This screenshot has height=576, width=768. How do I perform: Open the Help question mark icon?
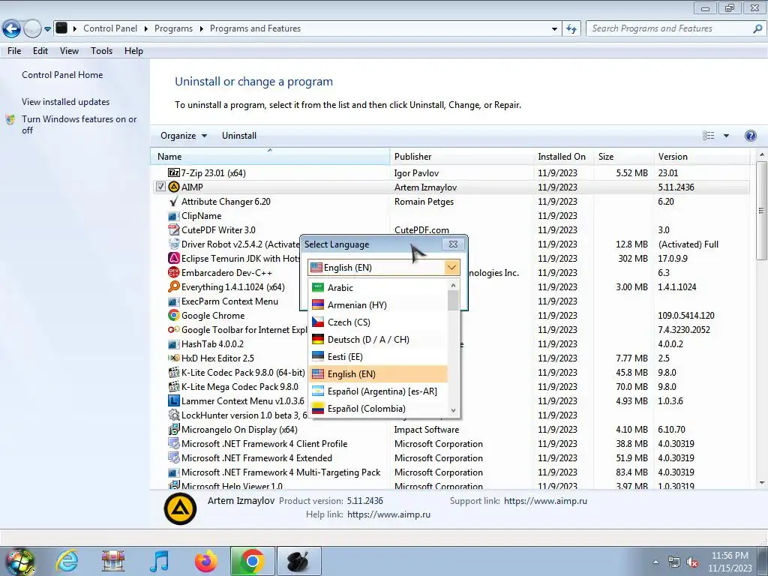tap(750, 136)
